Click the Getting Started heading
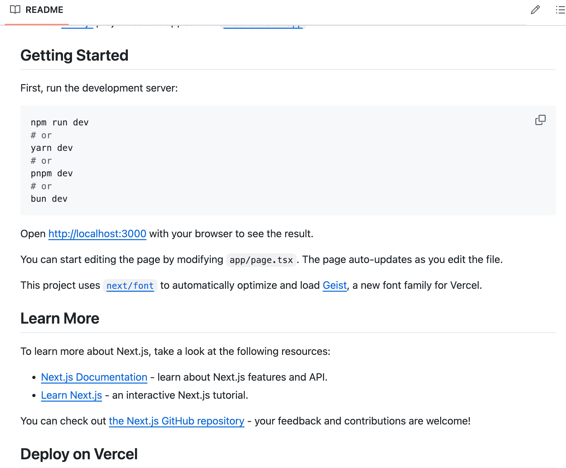The image size is (566, 468). click(75, 55)
